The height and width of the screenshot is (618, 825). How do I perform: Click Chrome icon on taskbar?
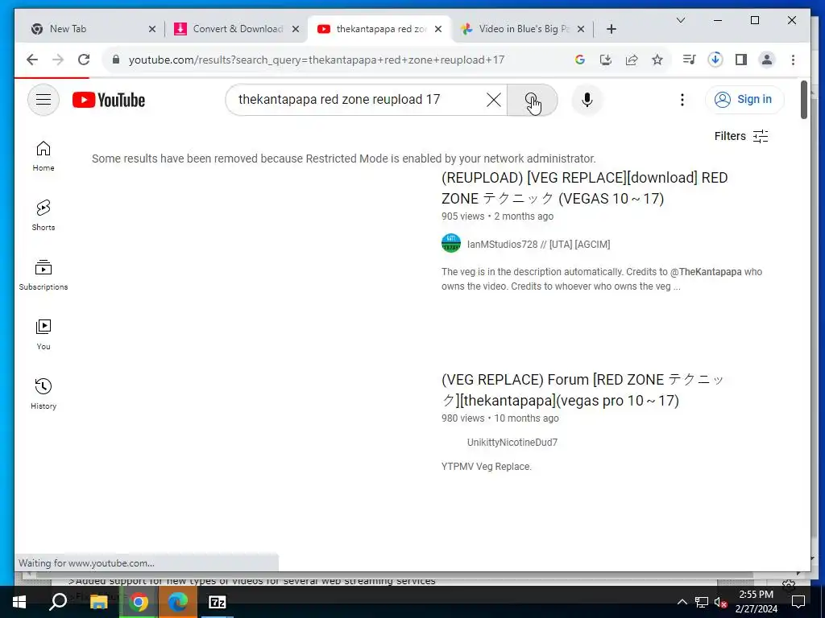(x=139, y=602)
